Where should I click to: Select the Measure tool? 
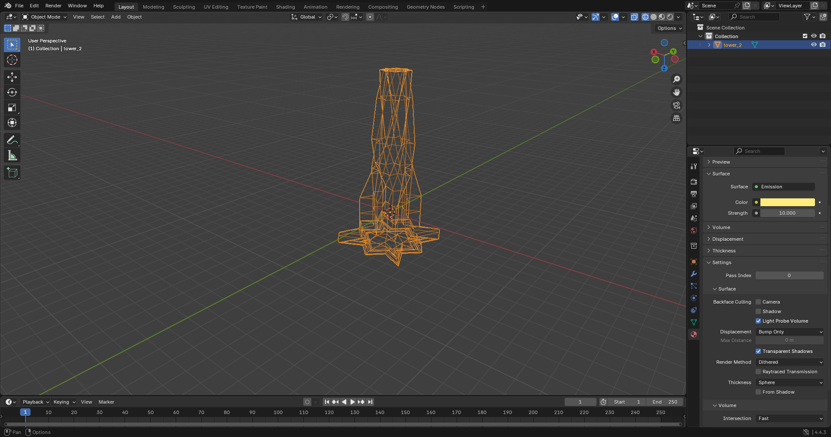click(x=12, y=155)
